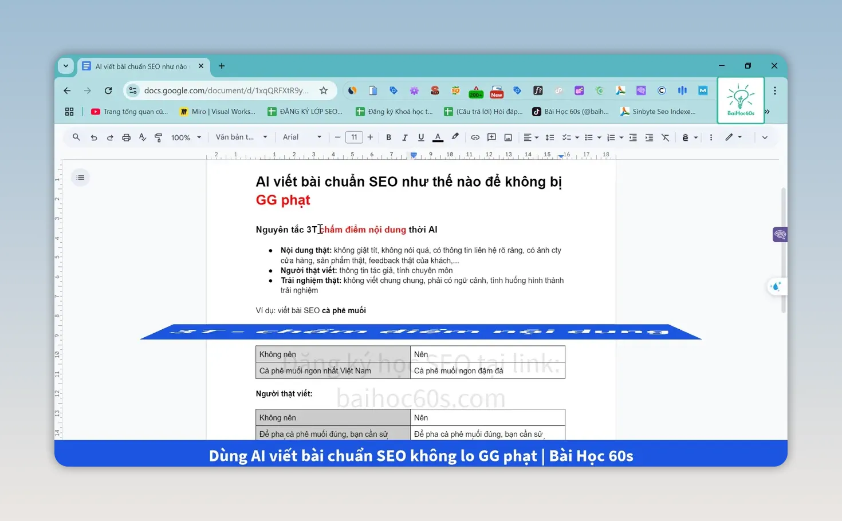Open the '(Câu trả lời) Hỏi đáp...' bookmark
This screenshot has height=521, width=842.
[483, 112]
